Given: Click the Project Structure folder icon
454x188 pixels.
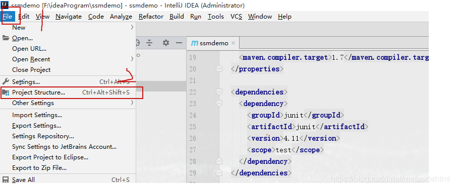Looking at the screenshot, I should click(x=6, y=92).
